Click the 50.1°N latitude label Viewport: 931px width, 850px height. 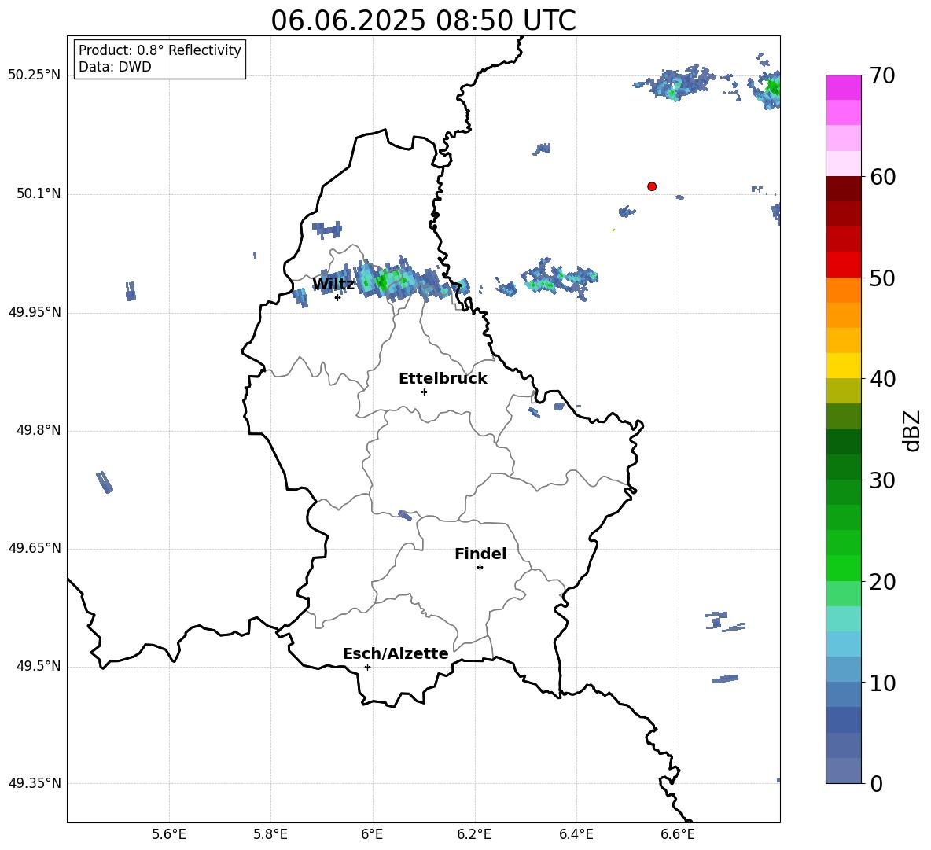[39, 194]
